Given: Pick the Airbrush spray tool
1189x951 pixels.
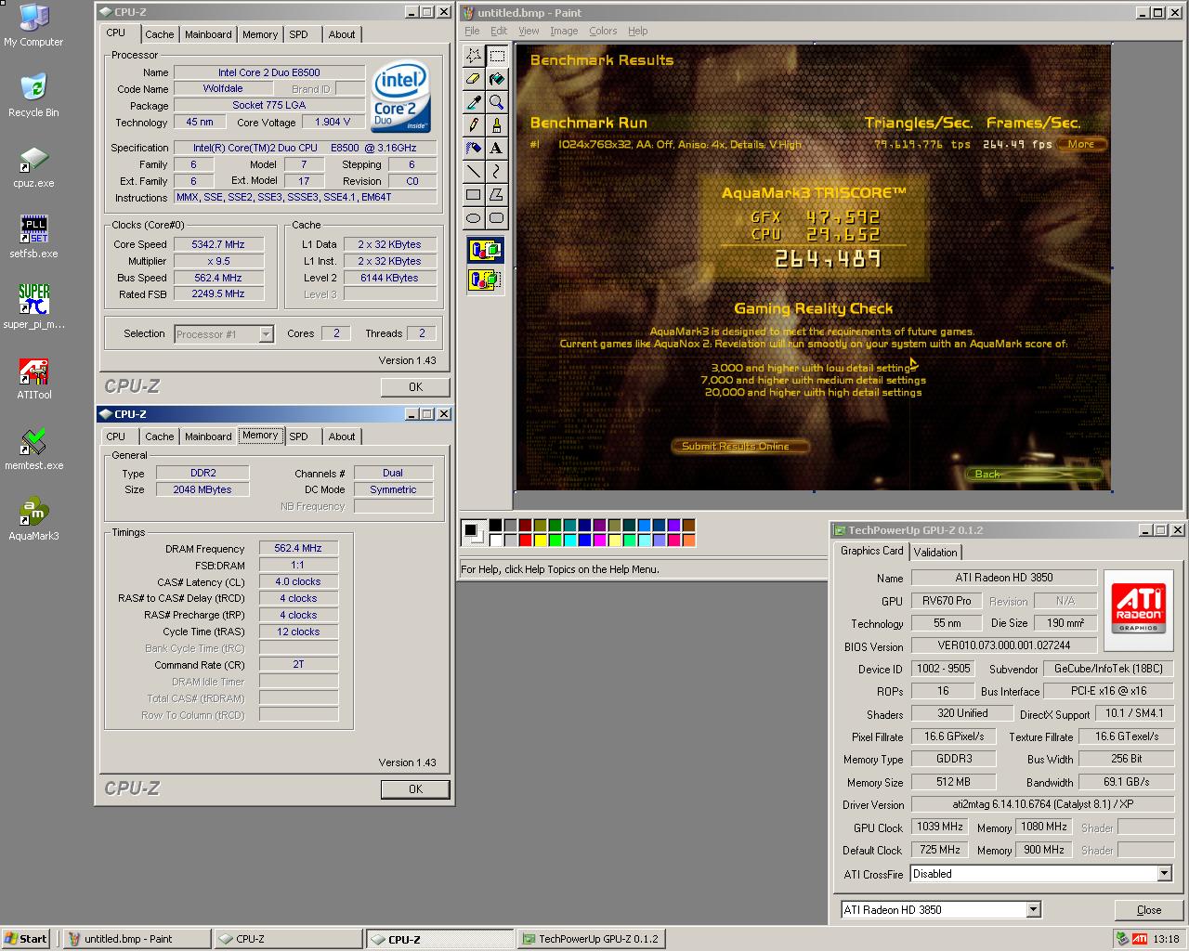Looking at the screenshot, I should pos(474,148).
